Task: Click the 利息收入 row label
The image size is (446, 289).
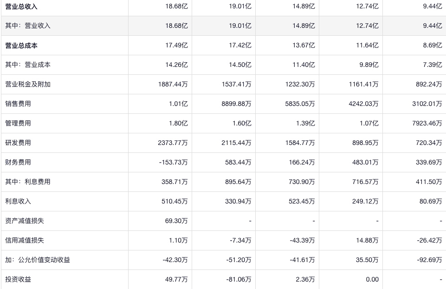Action: coord(18,202)
